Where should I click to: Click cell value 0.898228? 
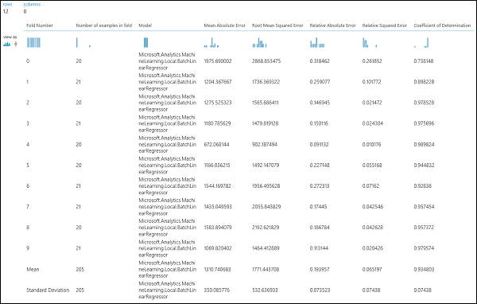[x=424, y=82]
